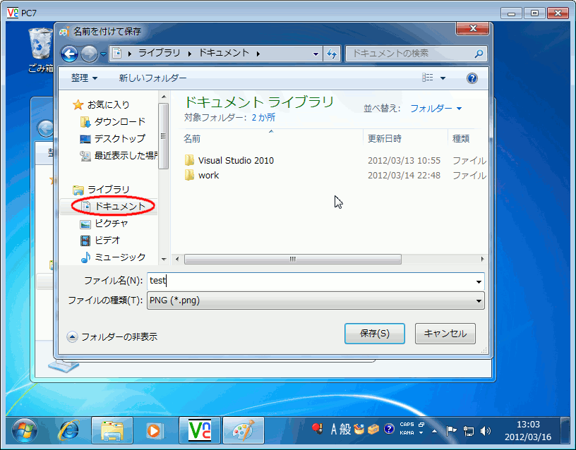This screenshot has width=576, height=450.
Task: Click the Help icon in the save dialog
Action: point(472,78)
